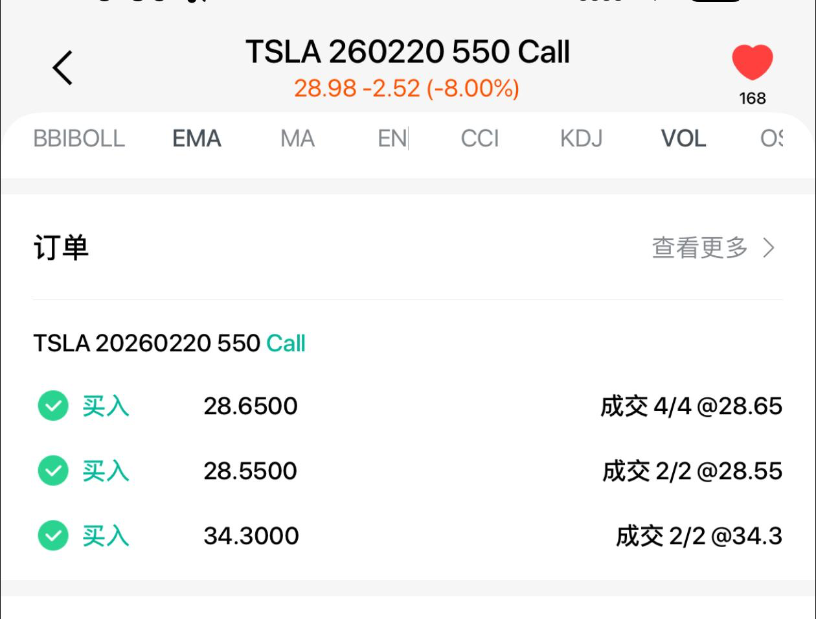Tap the red heart favorite icon
The image size is (816, 619).
coord(753,62)
